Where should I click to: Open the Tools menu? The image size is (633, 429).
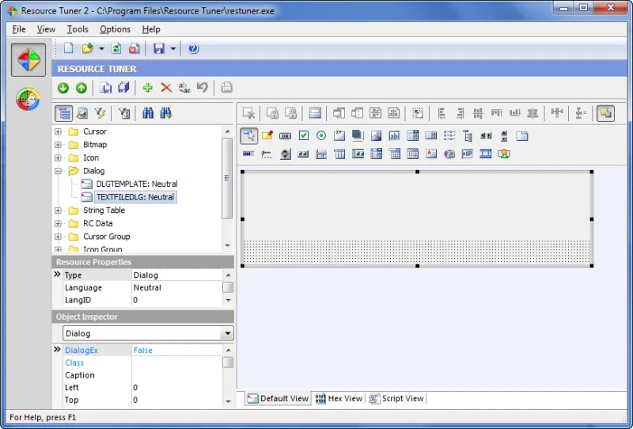tap(78, 29)
